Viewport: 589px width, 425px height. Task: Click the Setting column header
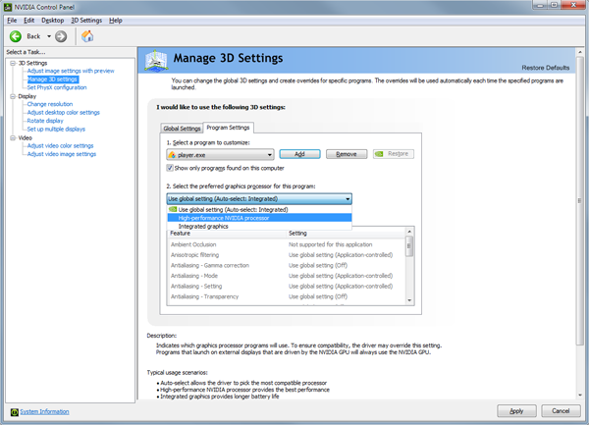pos(346,234)
